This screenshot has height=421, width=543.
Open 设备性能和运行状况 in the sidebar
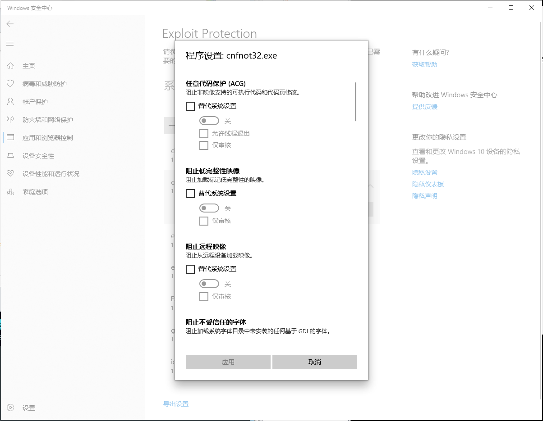(51, 174)
